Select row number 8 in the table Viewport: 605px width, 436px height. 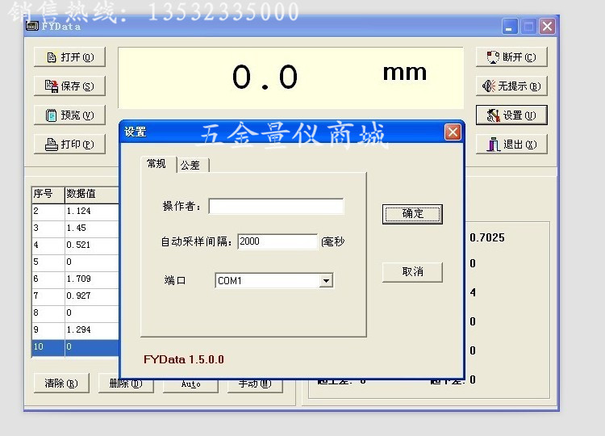click(76, 312)
